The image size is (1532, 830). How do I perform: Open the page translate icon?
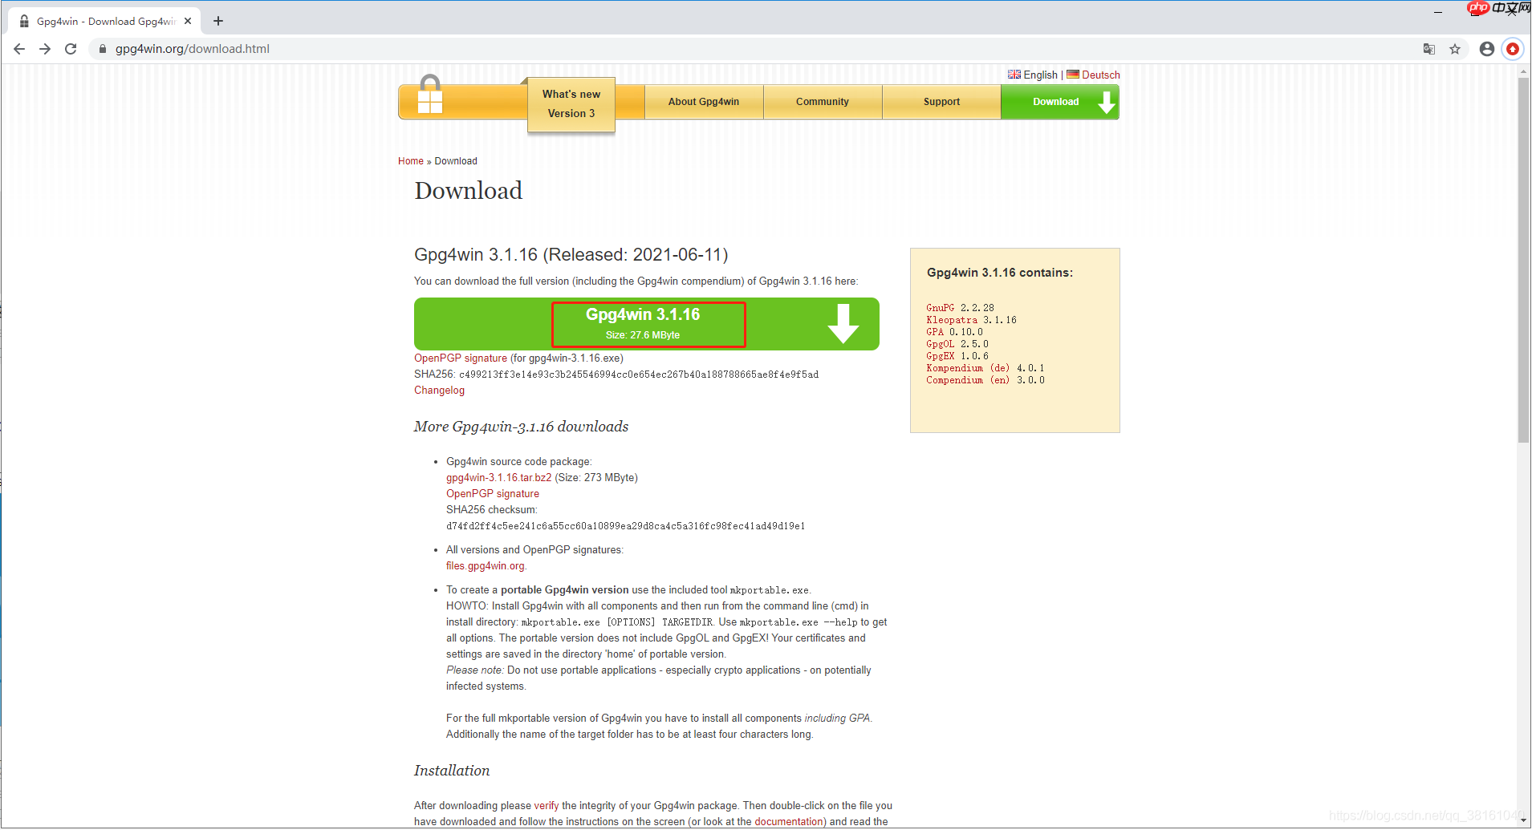click(x=1428, y=49)
